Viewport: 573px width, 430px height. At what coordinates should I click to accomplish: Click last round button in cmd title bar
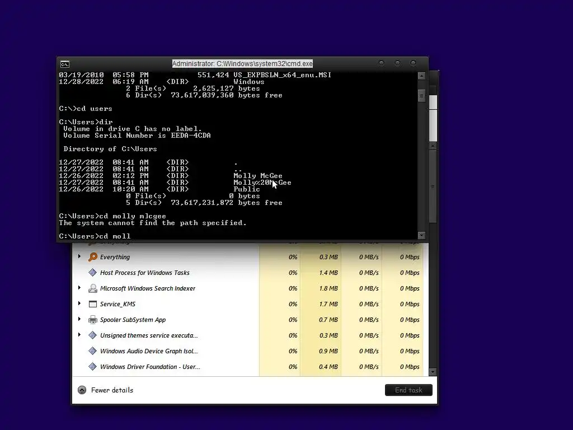413,63
